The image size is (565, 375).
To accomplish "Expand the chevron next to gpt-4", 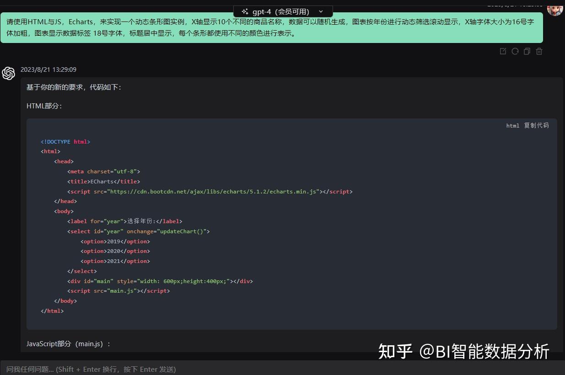I will click(320, 11).
